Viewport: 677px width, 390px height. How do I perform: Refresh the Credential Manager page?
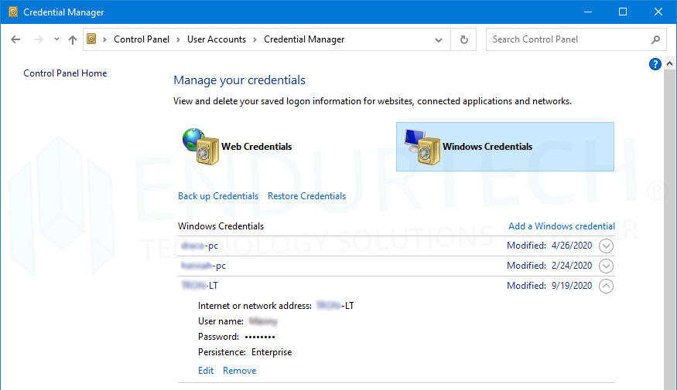click(x=463, y=39)
